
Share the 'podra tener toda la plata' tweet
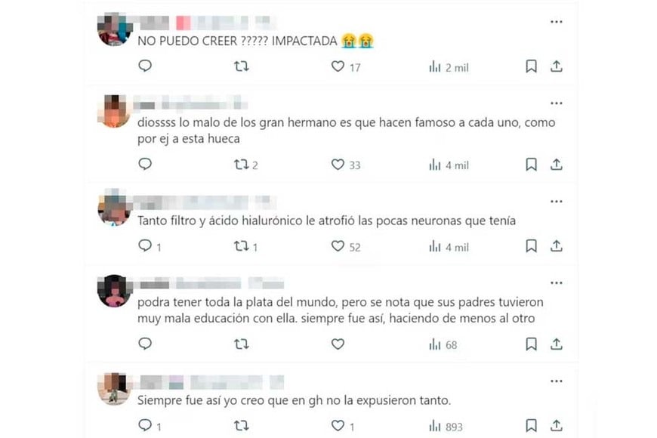556,344
